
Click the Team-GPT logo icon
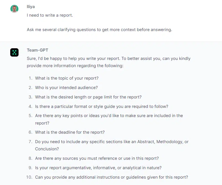click(14, 52)
